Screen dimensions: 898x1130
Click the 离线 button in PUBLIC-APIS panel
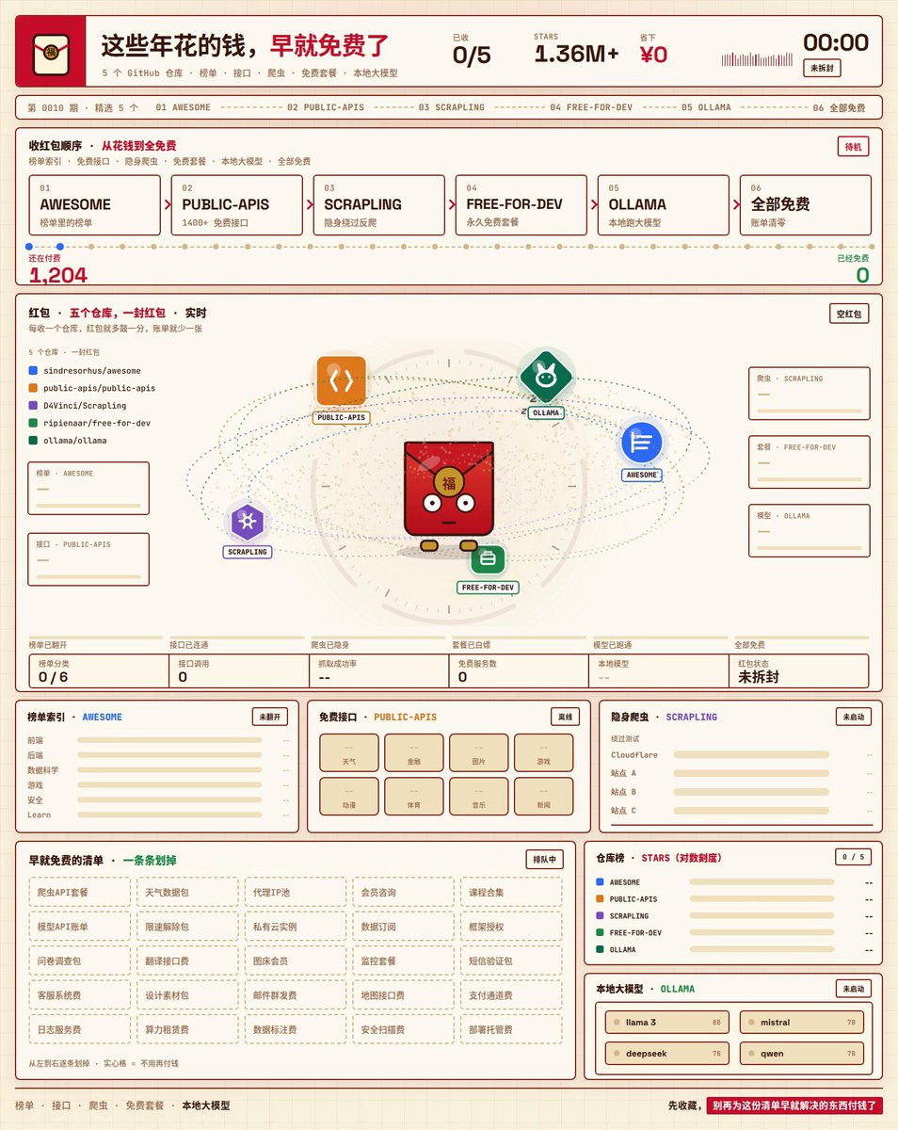tap(566, 717)
